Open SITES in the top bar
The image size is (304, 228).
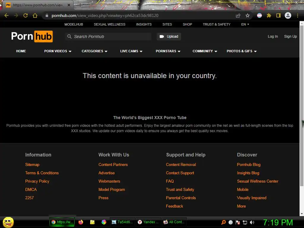tap(167, 24)
